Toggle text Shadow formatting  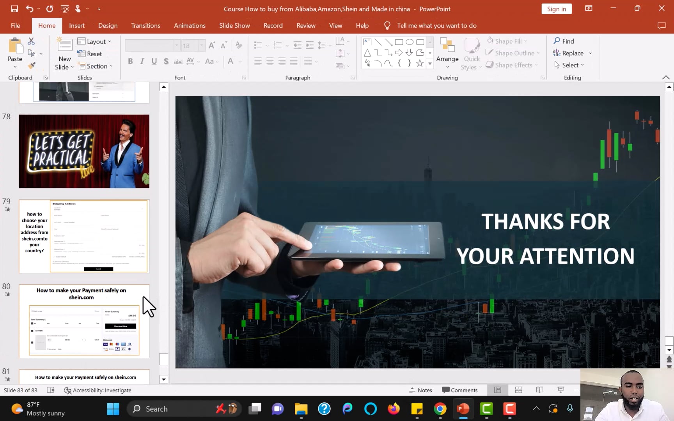tap(166, 61)
